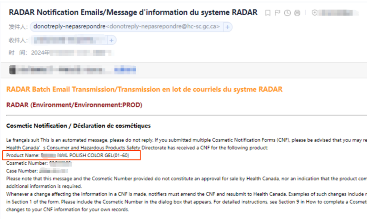Click the clock reminder icon

point(288,13)
